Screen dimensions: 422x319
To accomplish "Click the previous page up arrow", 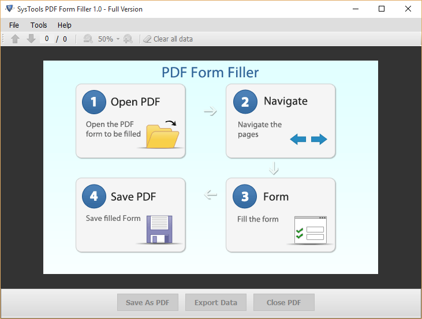I will [x=16, y=39].
